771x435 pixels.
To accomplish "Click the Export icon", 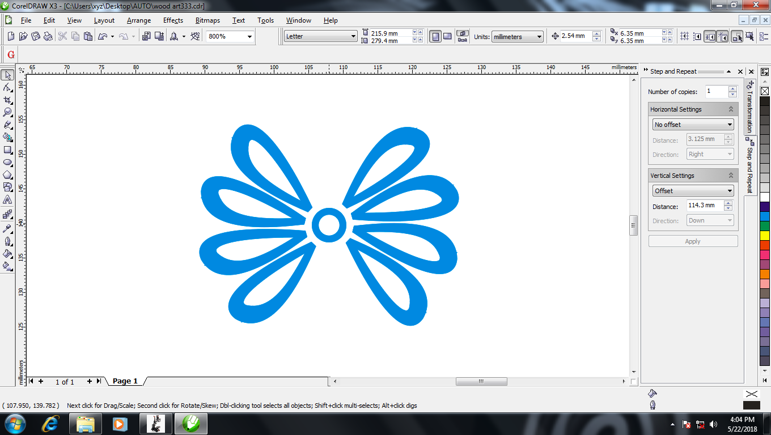I will click(x=159, y=36).
